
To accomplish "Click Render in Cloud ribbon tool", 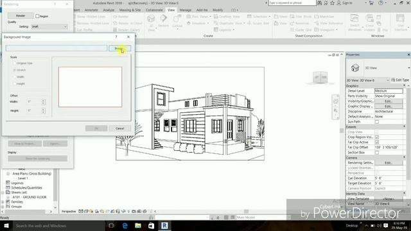I will [x=128, y=23].
